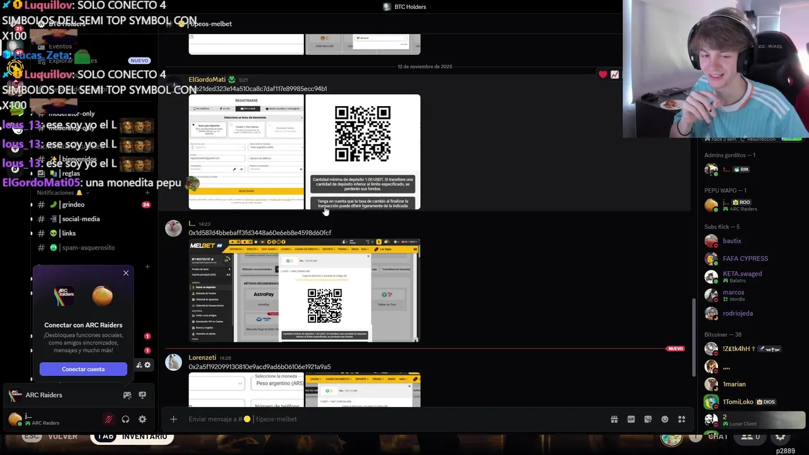The width and height of the screenshot is (809, 455).
Task: Open the spam-asquerosito channel
Action: coord(92,248)
